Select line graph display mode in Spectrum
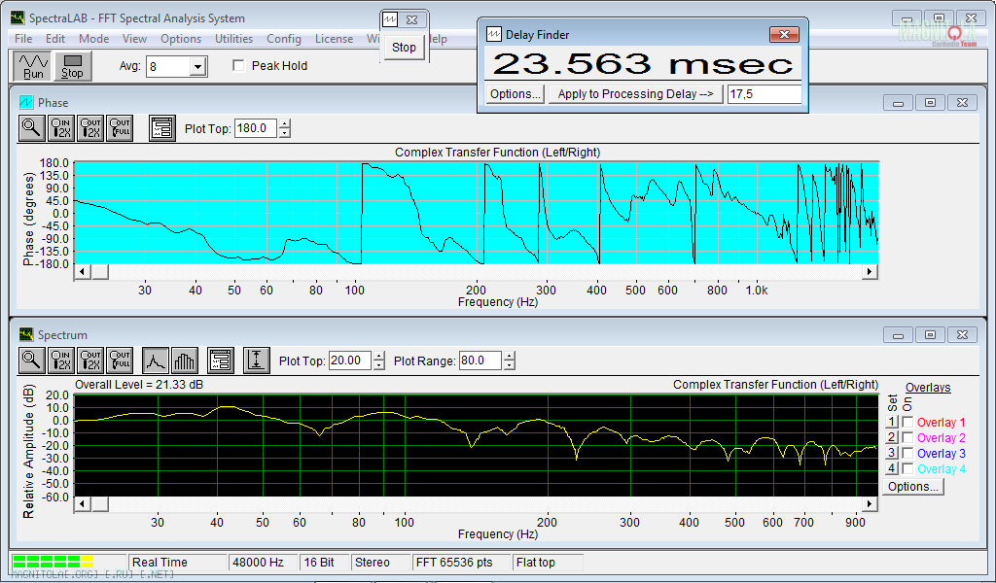Viewport: 996px width, 583px height. click(156, 360)
